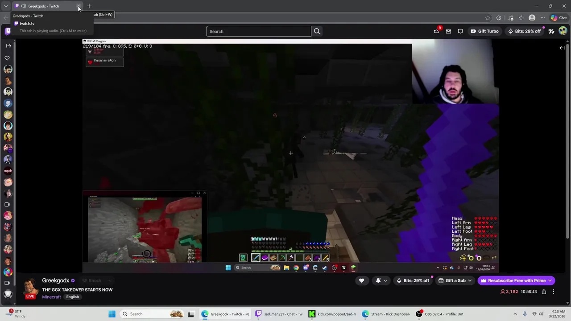Click the English language tag
Image resolution: width=571 pixels, height=321 pixels.
point(72,297)
